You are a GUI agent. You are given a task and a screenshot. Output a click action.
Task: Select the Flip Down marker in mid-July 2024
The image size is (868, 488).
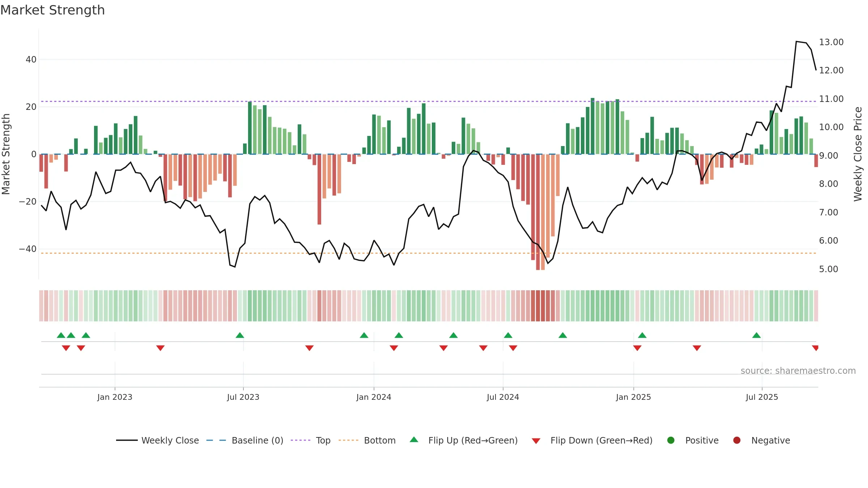(x=513, y=348)
